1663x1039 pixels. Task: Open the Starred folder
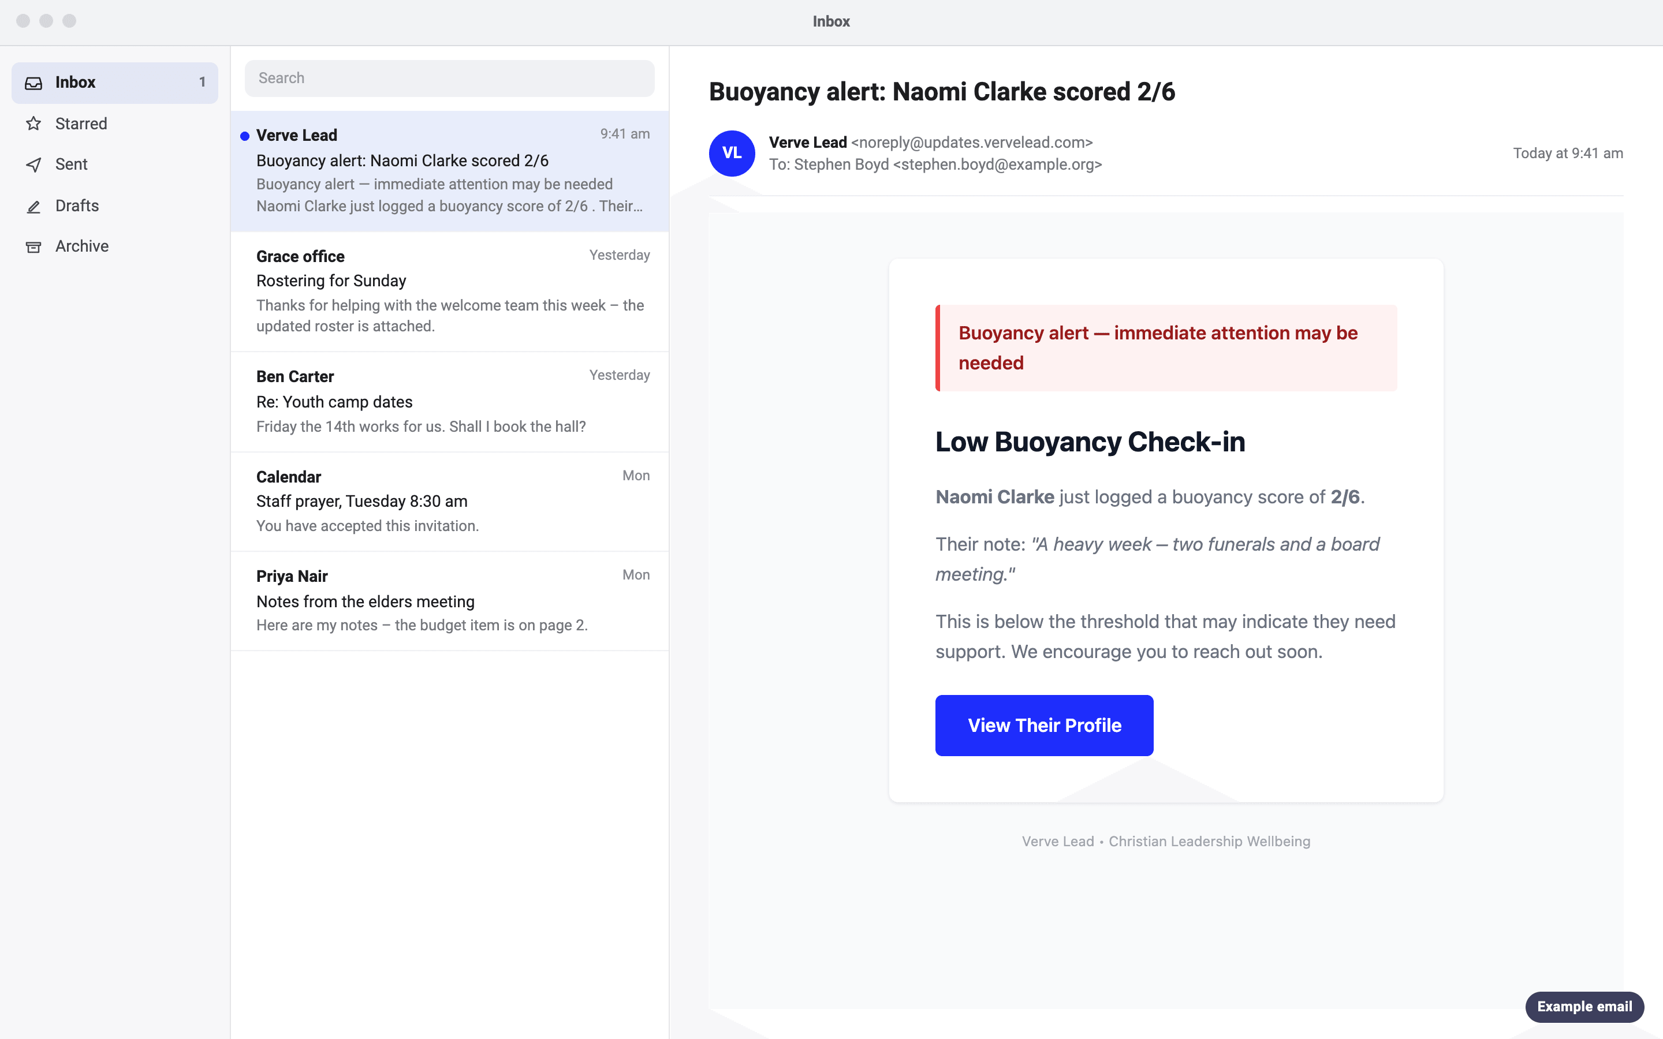pos(115,124)
